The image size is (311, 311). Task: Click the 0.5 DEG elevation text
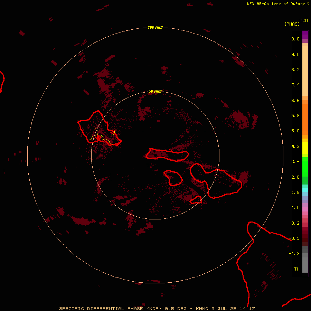(176, 309)
